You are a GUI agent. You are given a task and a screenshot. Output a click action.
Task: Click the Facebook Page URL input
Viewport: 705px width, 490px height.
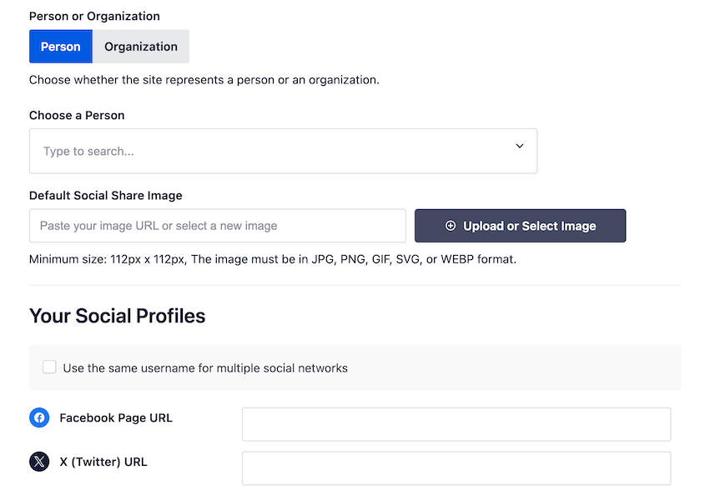tap(456, 424)
